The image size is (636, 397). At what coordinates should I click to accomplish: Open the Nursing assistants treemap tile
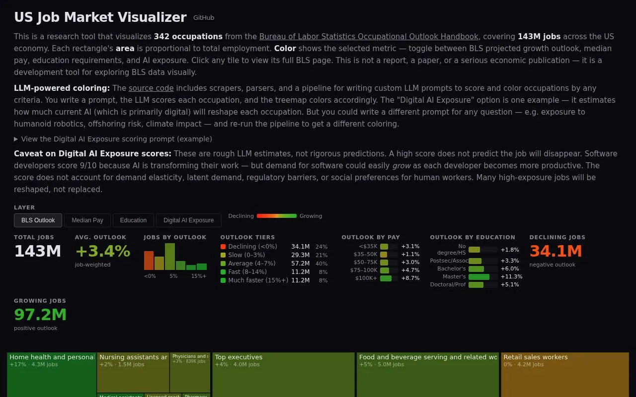[133, 372]
